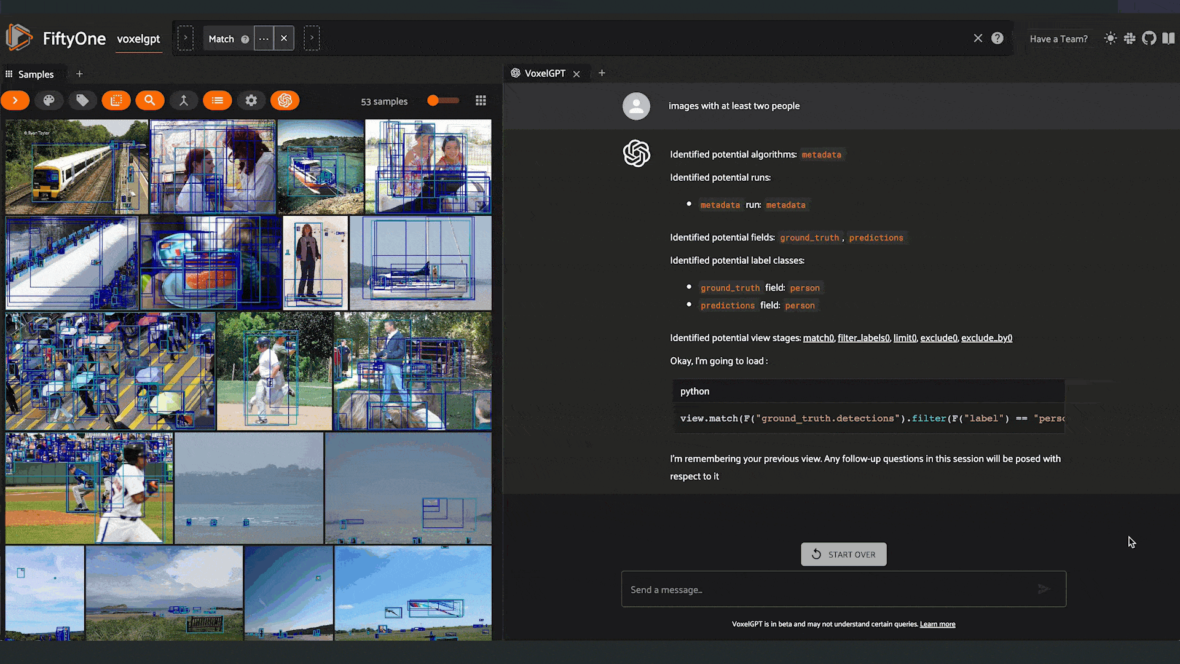Screen dimensions: 1180x664
Task: Open the Match stage options ellipsis
Action: pyautogui.click(x=264, y=39)
